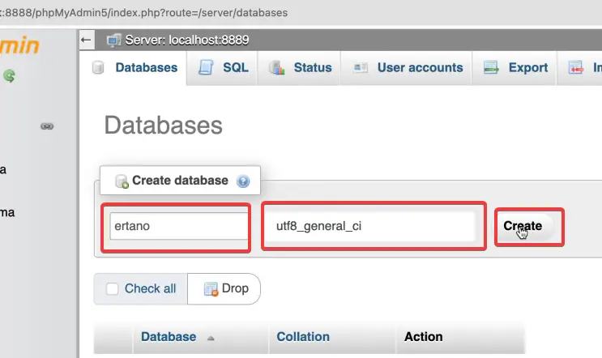Open the User accounts tab

420,68
